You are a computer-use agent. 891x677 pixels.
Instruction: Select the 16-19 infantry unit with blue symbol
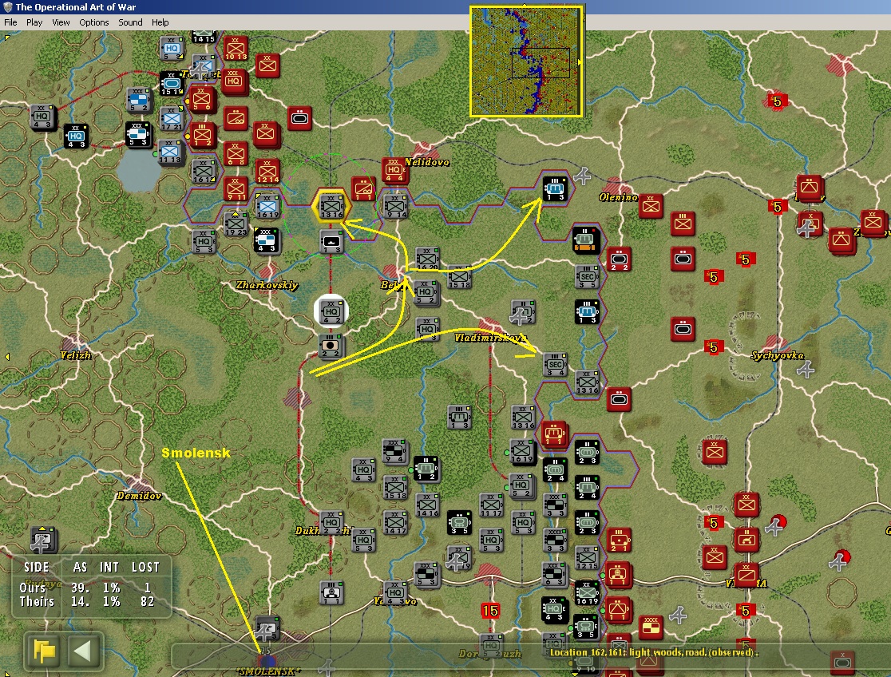(x=267, y=206)
